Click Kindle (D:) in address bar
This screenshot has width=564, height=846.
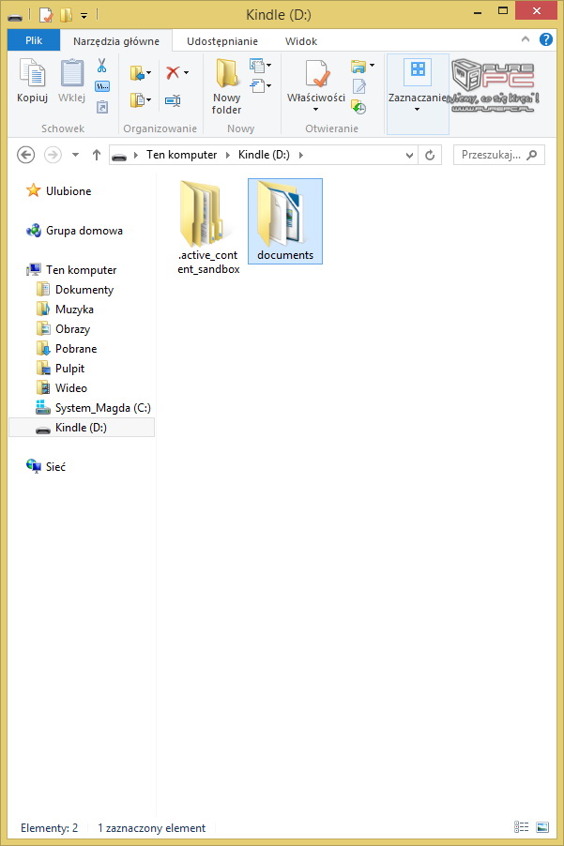[264, 155]
